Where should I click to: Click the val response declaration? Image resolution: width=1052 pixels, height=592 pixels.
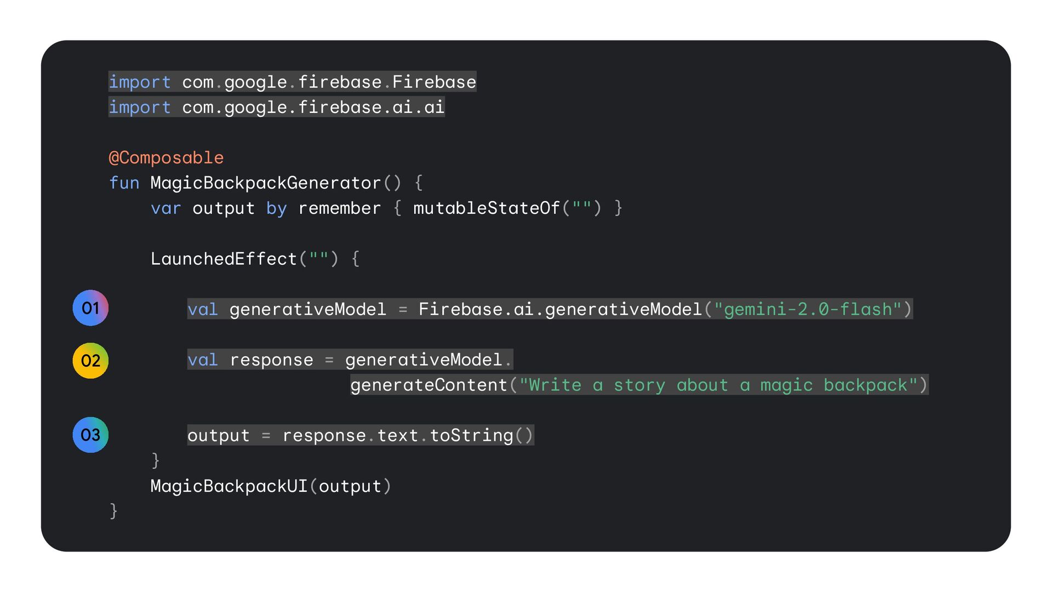[x=250, y=360]
